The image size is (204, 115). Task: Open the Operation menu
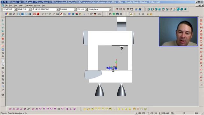click(29, 5)
